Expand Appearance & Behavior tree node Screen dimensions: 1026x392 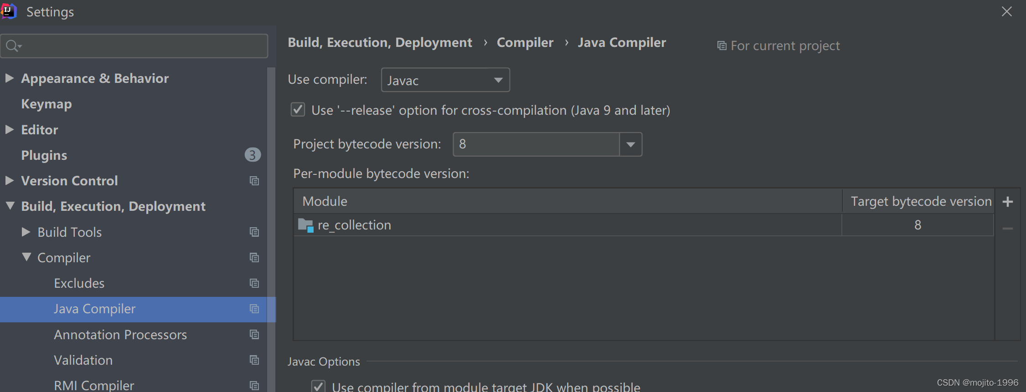(x=9, y=78)
